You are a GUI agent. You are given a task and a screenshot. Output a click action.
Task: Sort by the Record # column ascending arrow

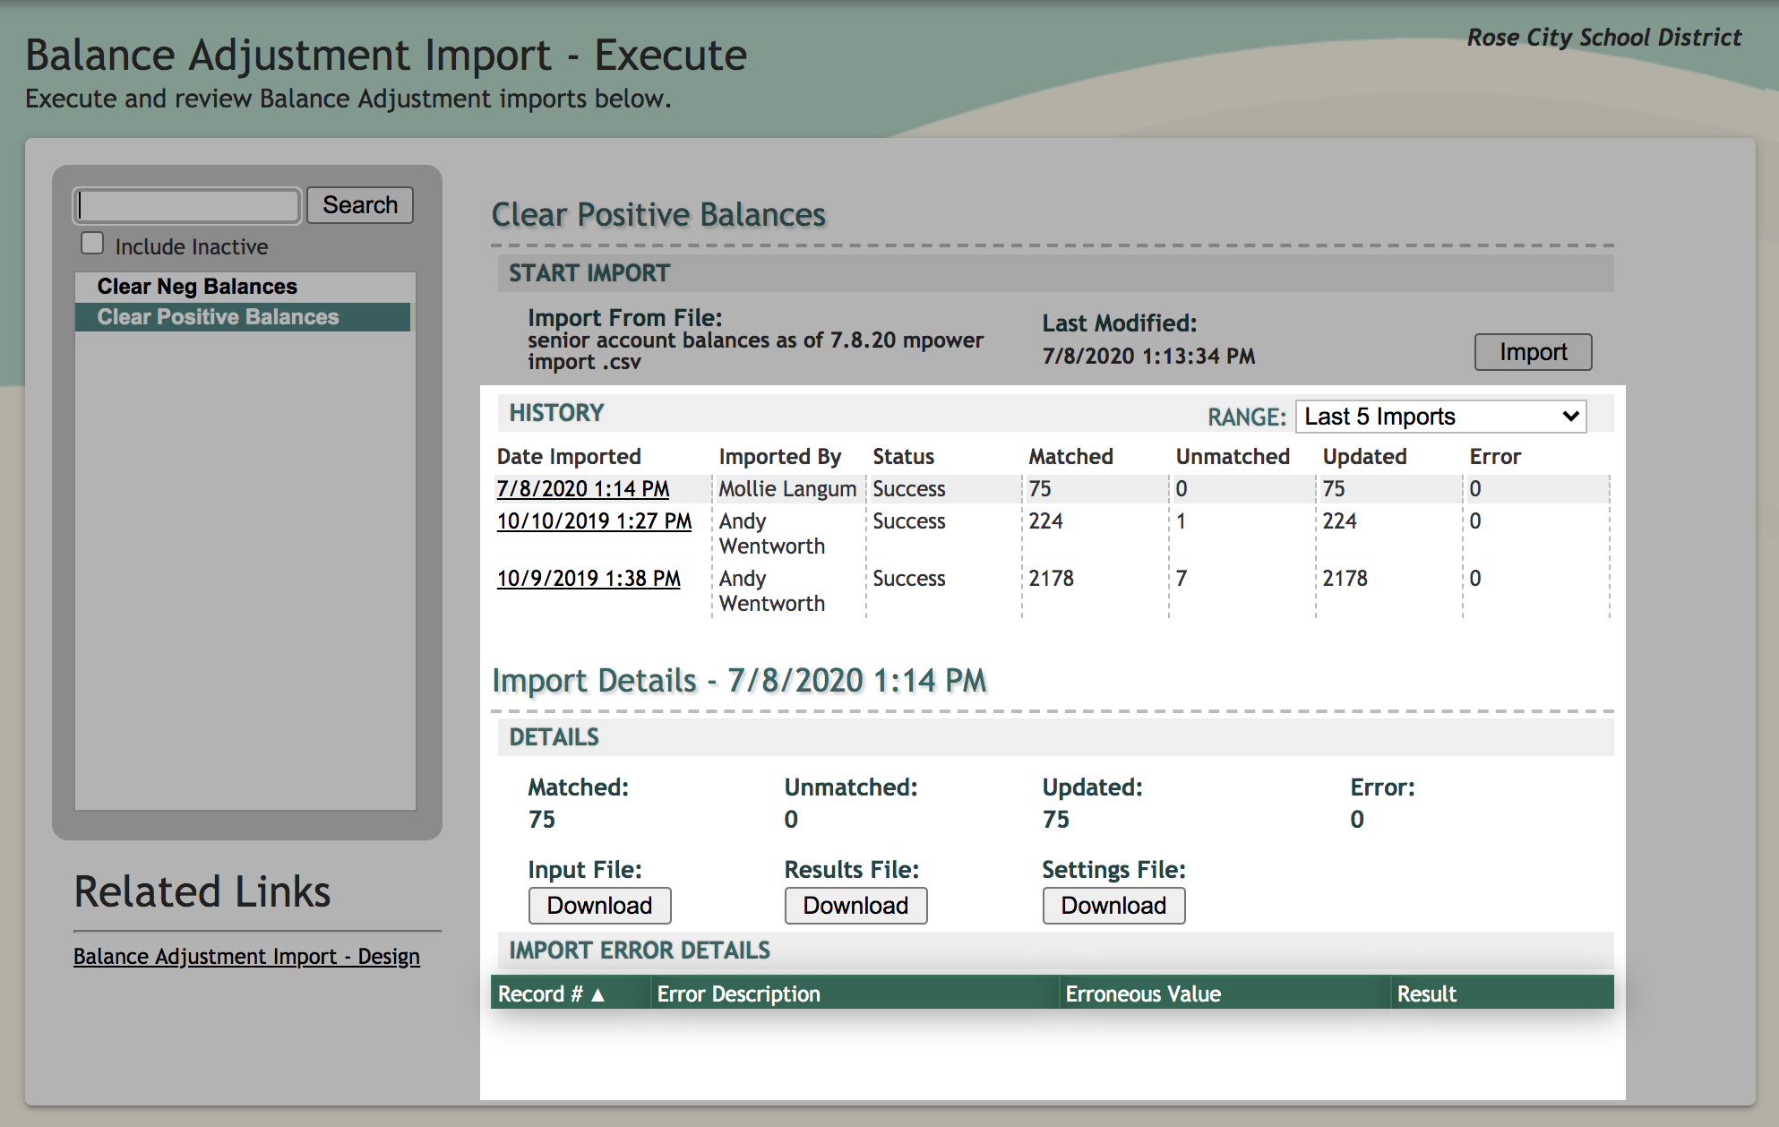pyautogui.click(x=597, y=994)
